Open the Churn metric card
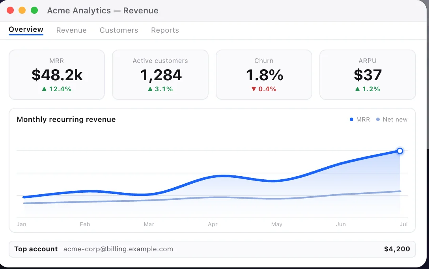This screenshot has height=269, width=429. [264, 74]
